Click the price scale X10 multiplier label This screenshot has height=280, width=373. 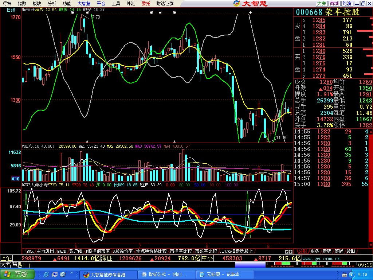(x=16, y=179)
